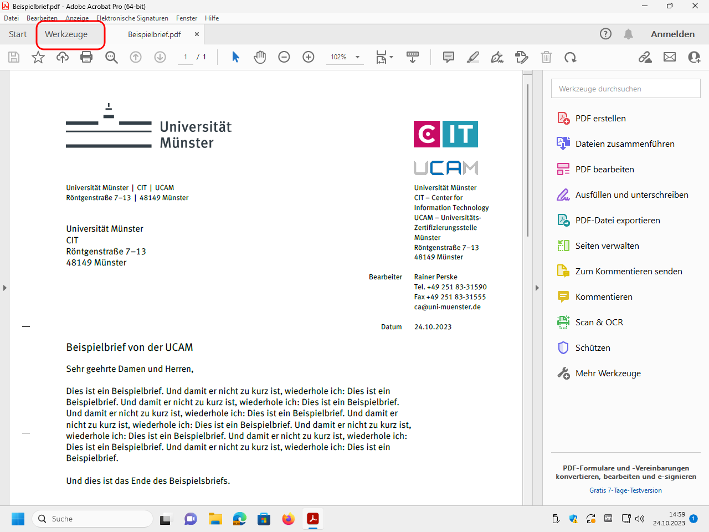Click the zoom in plus icon
This screenshot has width=709, height=532.
click(x=309, y=57)
